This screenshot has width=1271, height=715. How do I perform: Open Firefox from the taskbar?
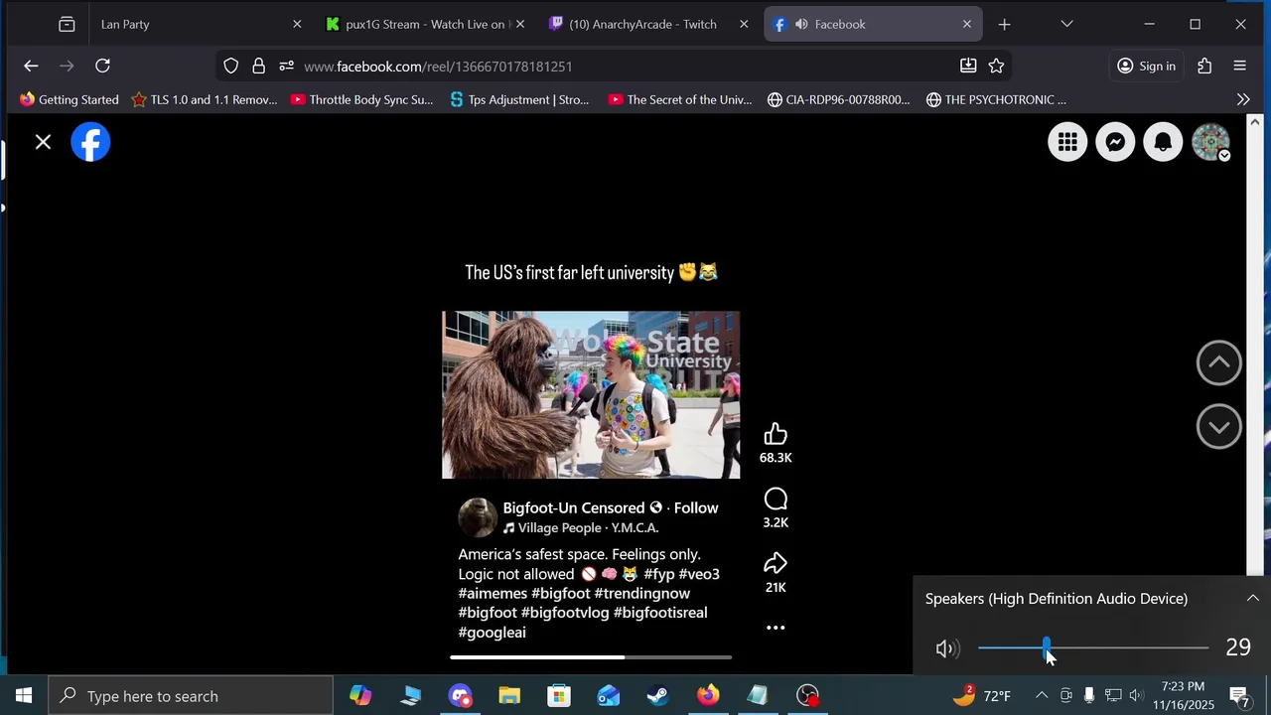(708, 695)
